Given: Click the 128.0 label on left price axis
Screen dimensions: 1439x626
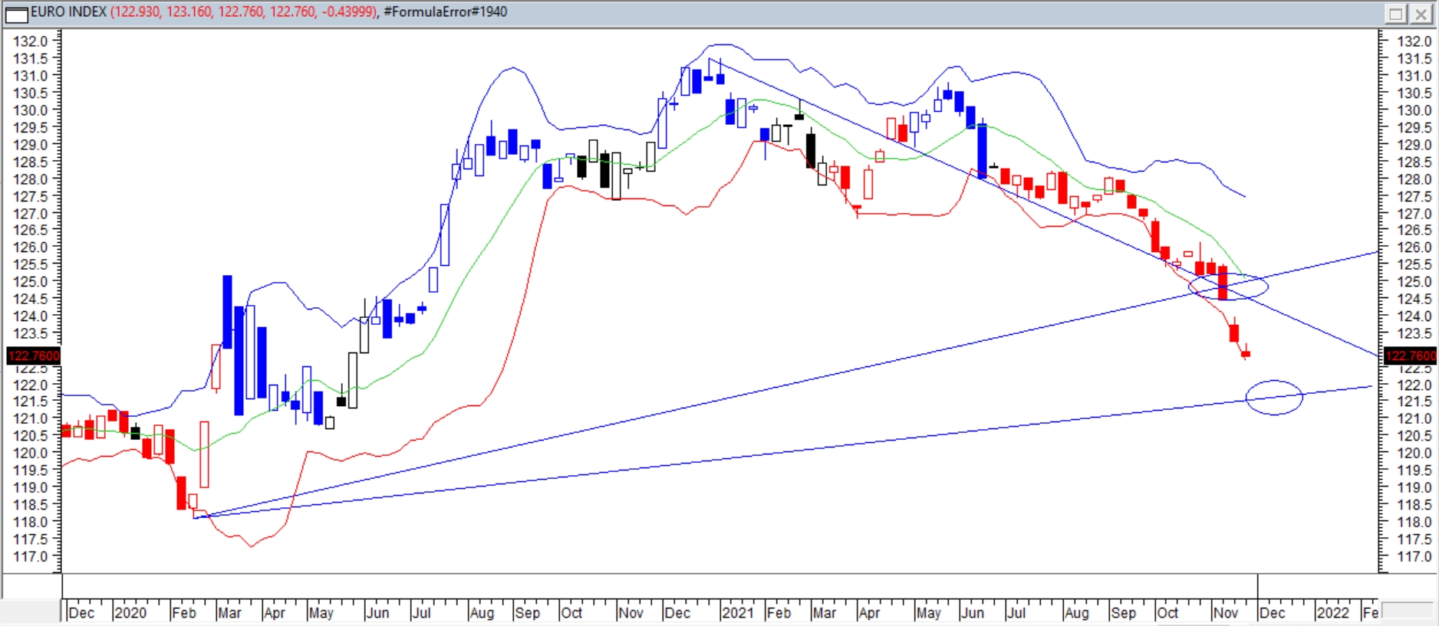Looking at the screenshot, I should pyautogui.click(x=31, y=179).
